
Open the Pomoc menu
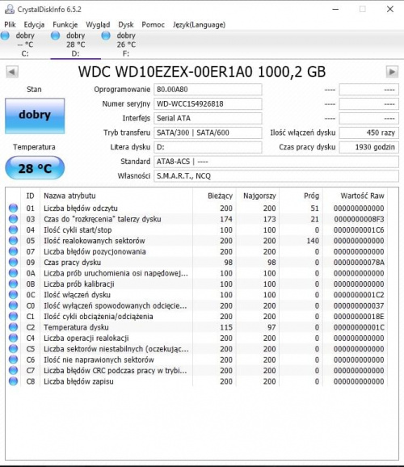pyautogui.click(x=153, y=25)
